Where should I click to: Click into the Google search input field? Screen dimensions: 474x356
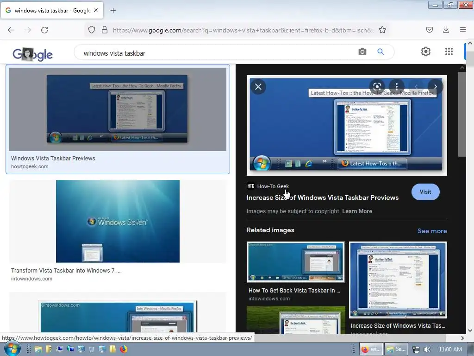218,53
